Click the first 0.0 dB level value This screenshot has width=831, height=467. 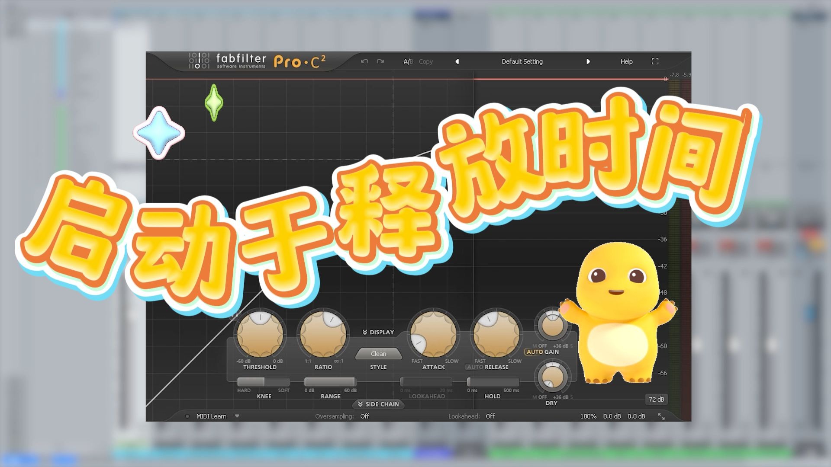[x=612, y=416]
